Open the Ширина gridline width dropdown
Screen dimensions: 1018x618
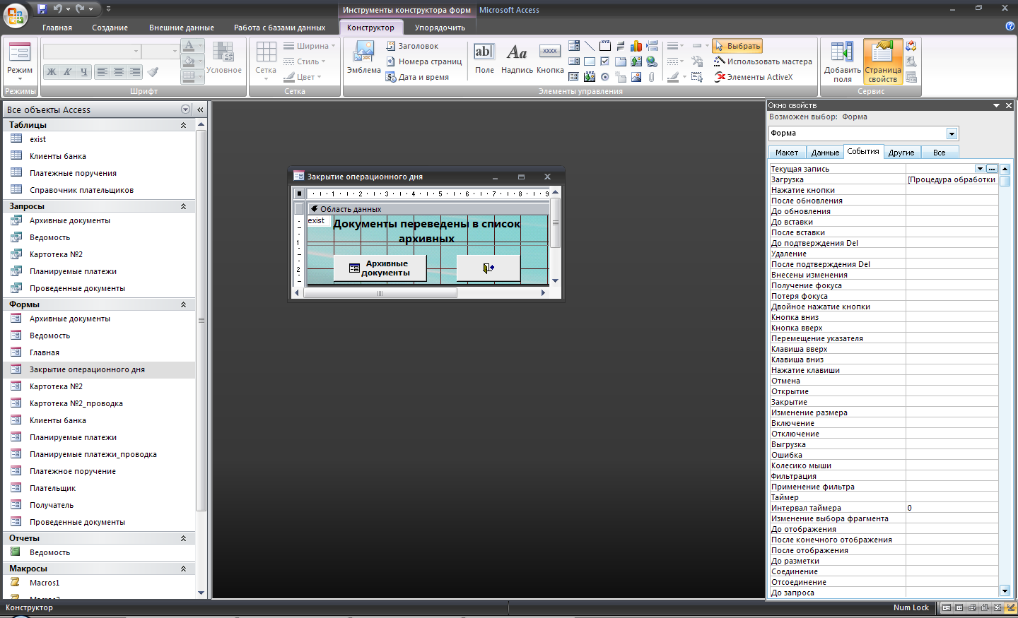310,46
